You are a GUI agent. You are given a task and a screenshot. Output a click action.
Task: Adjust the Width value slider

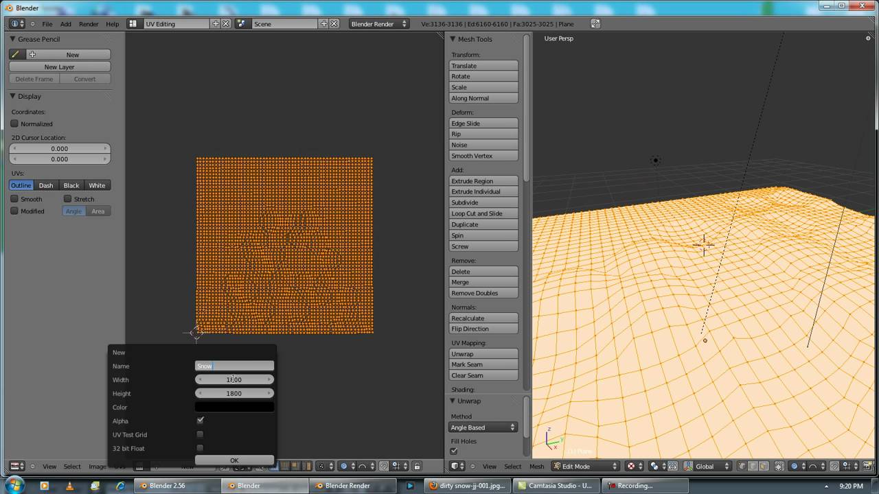234,379
